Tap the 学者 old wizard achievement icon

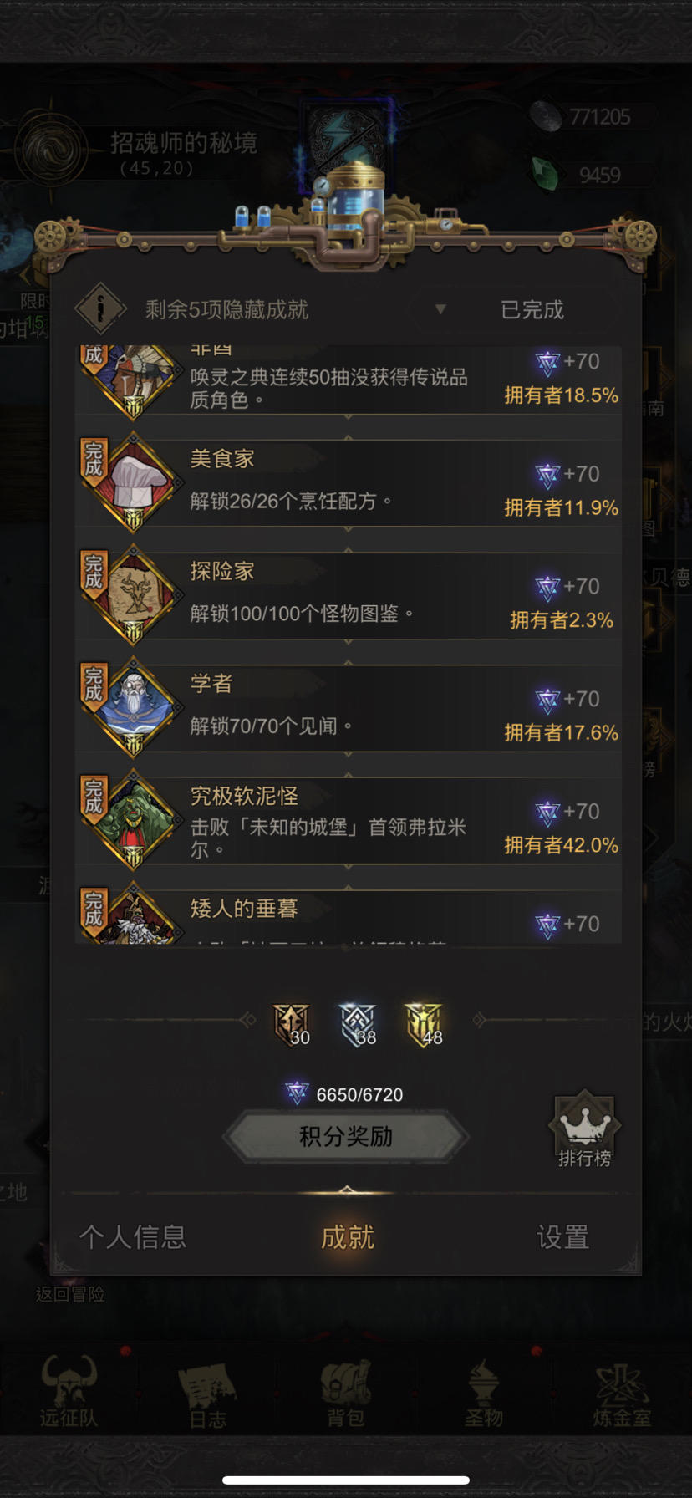(134, 708)
